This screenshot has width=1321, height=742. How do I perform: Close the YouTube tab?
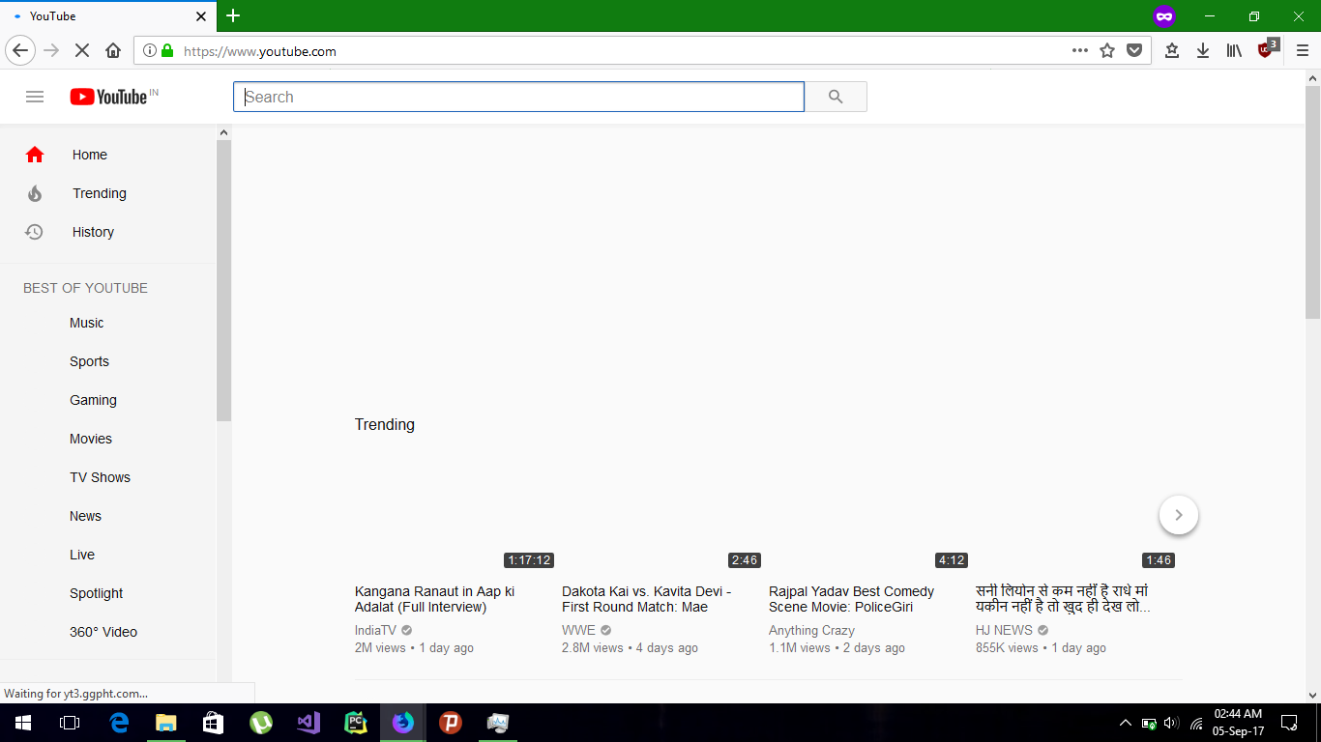pyautogui.click(x=201, y=16)
